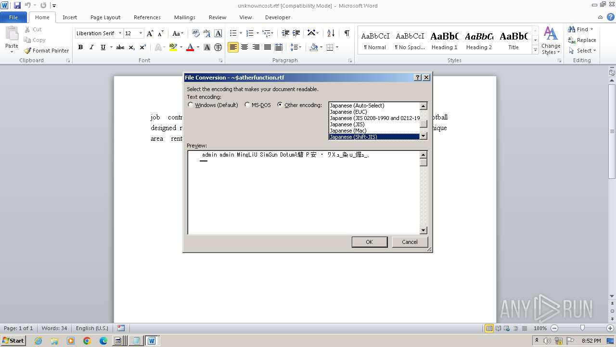Align text left
Screen dimensions: 616x347
click(233, 47)
